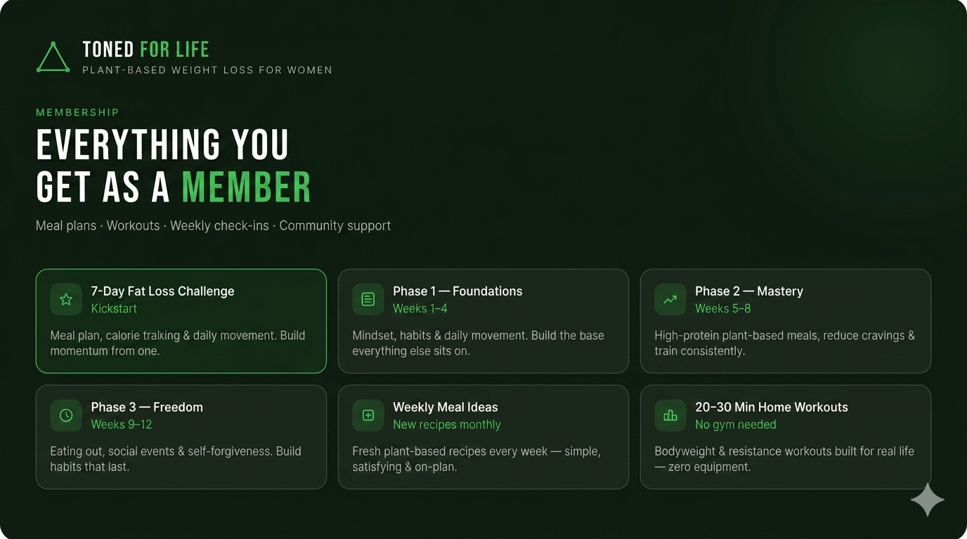The image size is (967, 539).
Task: Click the No gym needed subtitle
Action: [x=736, y=425]
